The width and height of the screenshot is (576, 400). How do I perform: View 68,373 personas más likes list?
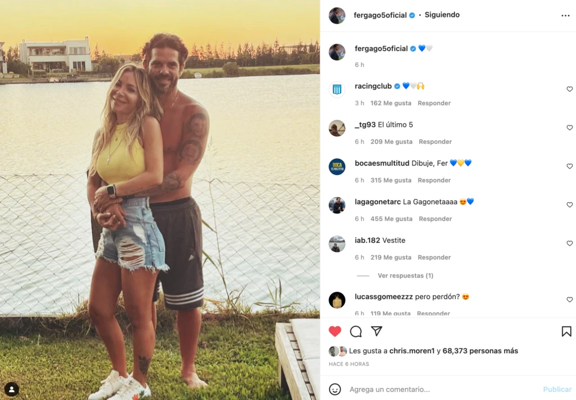point(480,350)
